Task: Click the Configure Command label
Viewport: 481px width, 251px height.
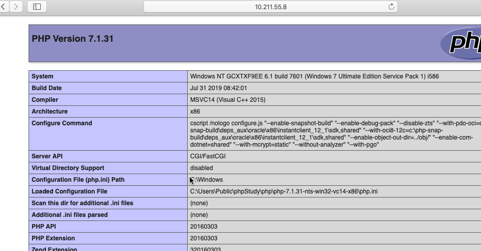Action: point(62,123)
